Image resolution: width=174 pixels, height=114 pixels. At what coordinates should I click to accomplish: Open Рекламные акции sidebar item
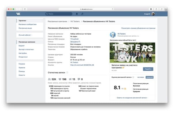tap(25, 28)
